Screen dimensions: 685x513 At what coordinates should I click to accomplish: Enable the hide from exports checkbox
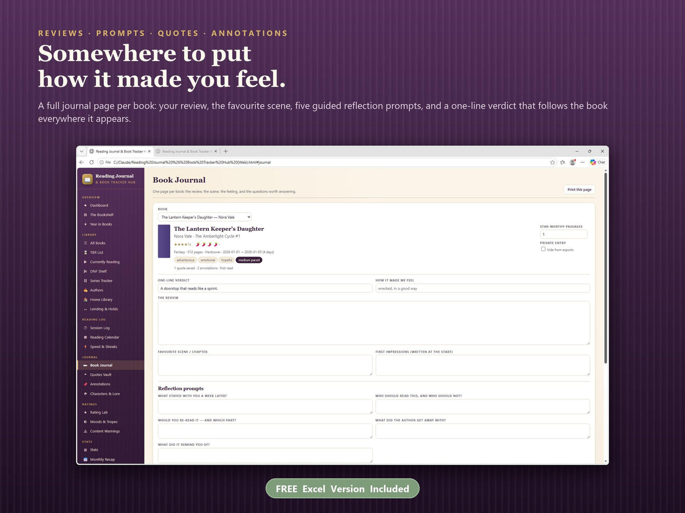(x=543, y=249)
